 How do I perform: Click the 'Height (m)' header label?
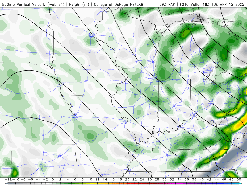click(x=79, y=4)
